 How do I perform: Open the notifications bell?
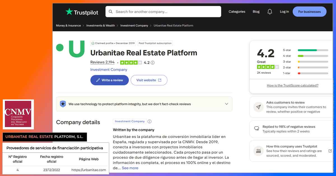270,12
